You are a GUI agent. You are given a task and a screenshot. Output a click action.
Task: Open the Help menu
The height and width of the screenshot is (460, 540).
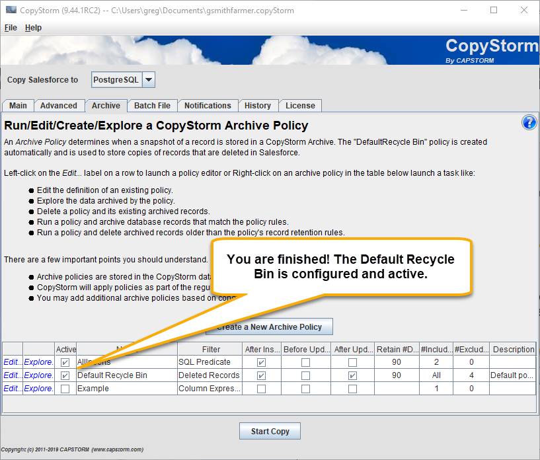(x=33, y=28)
